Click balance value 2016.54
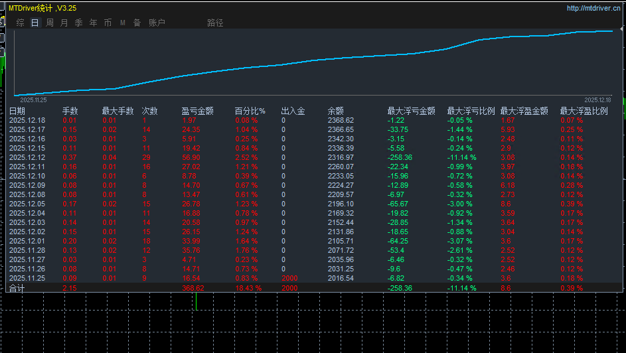Image resolution: width=626 pixels, height=353 pixels. [x=341, y=279]
